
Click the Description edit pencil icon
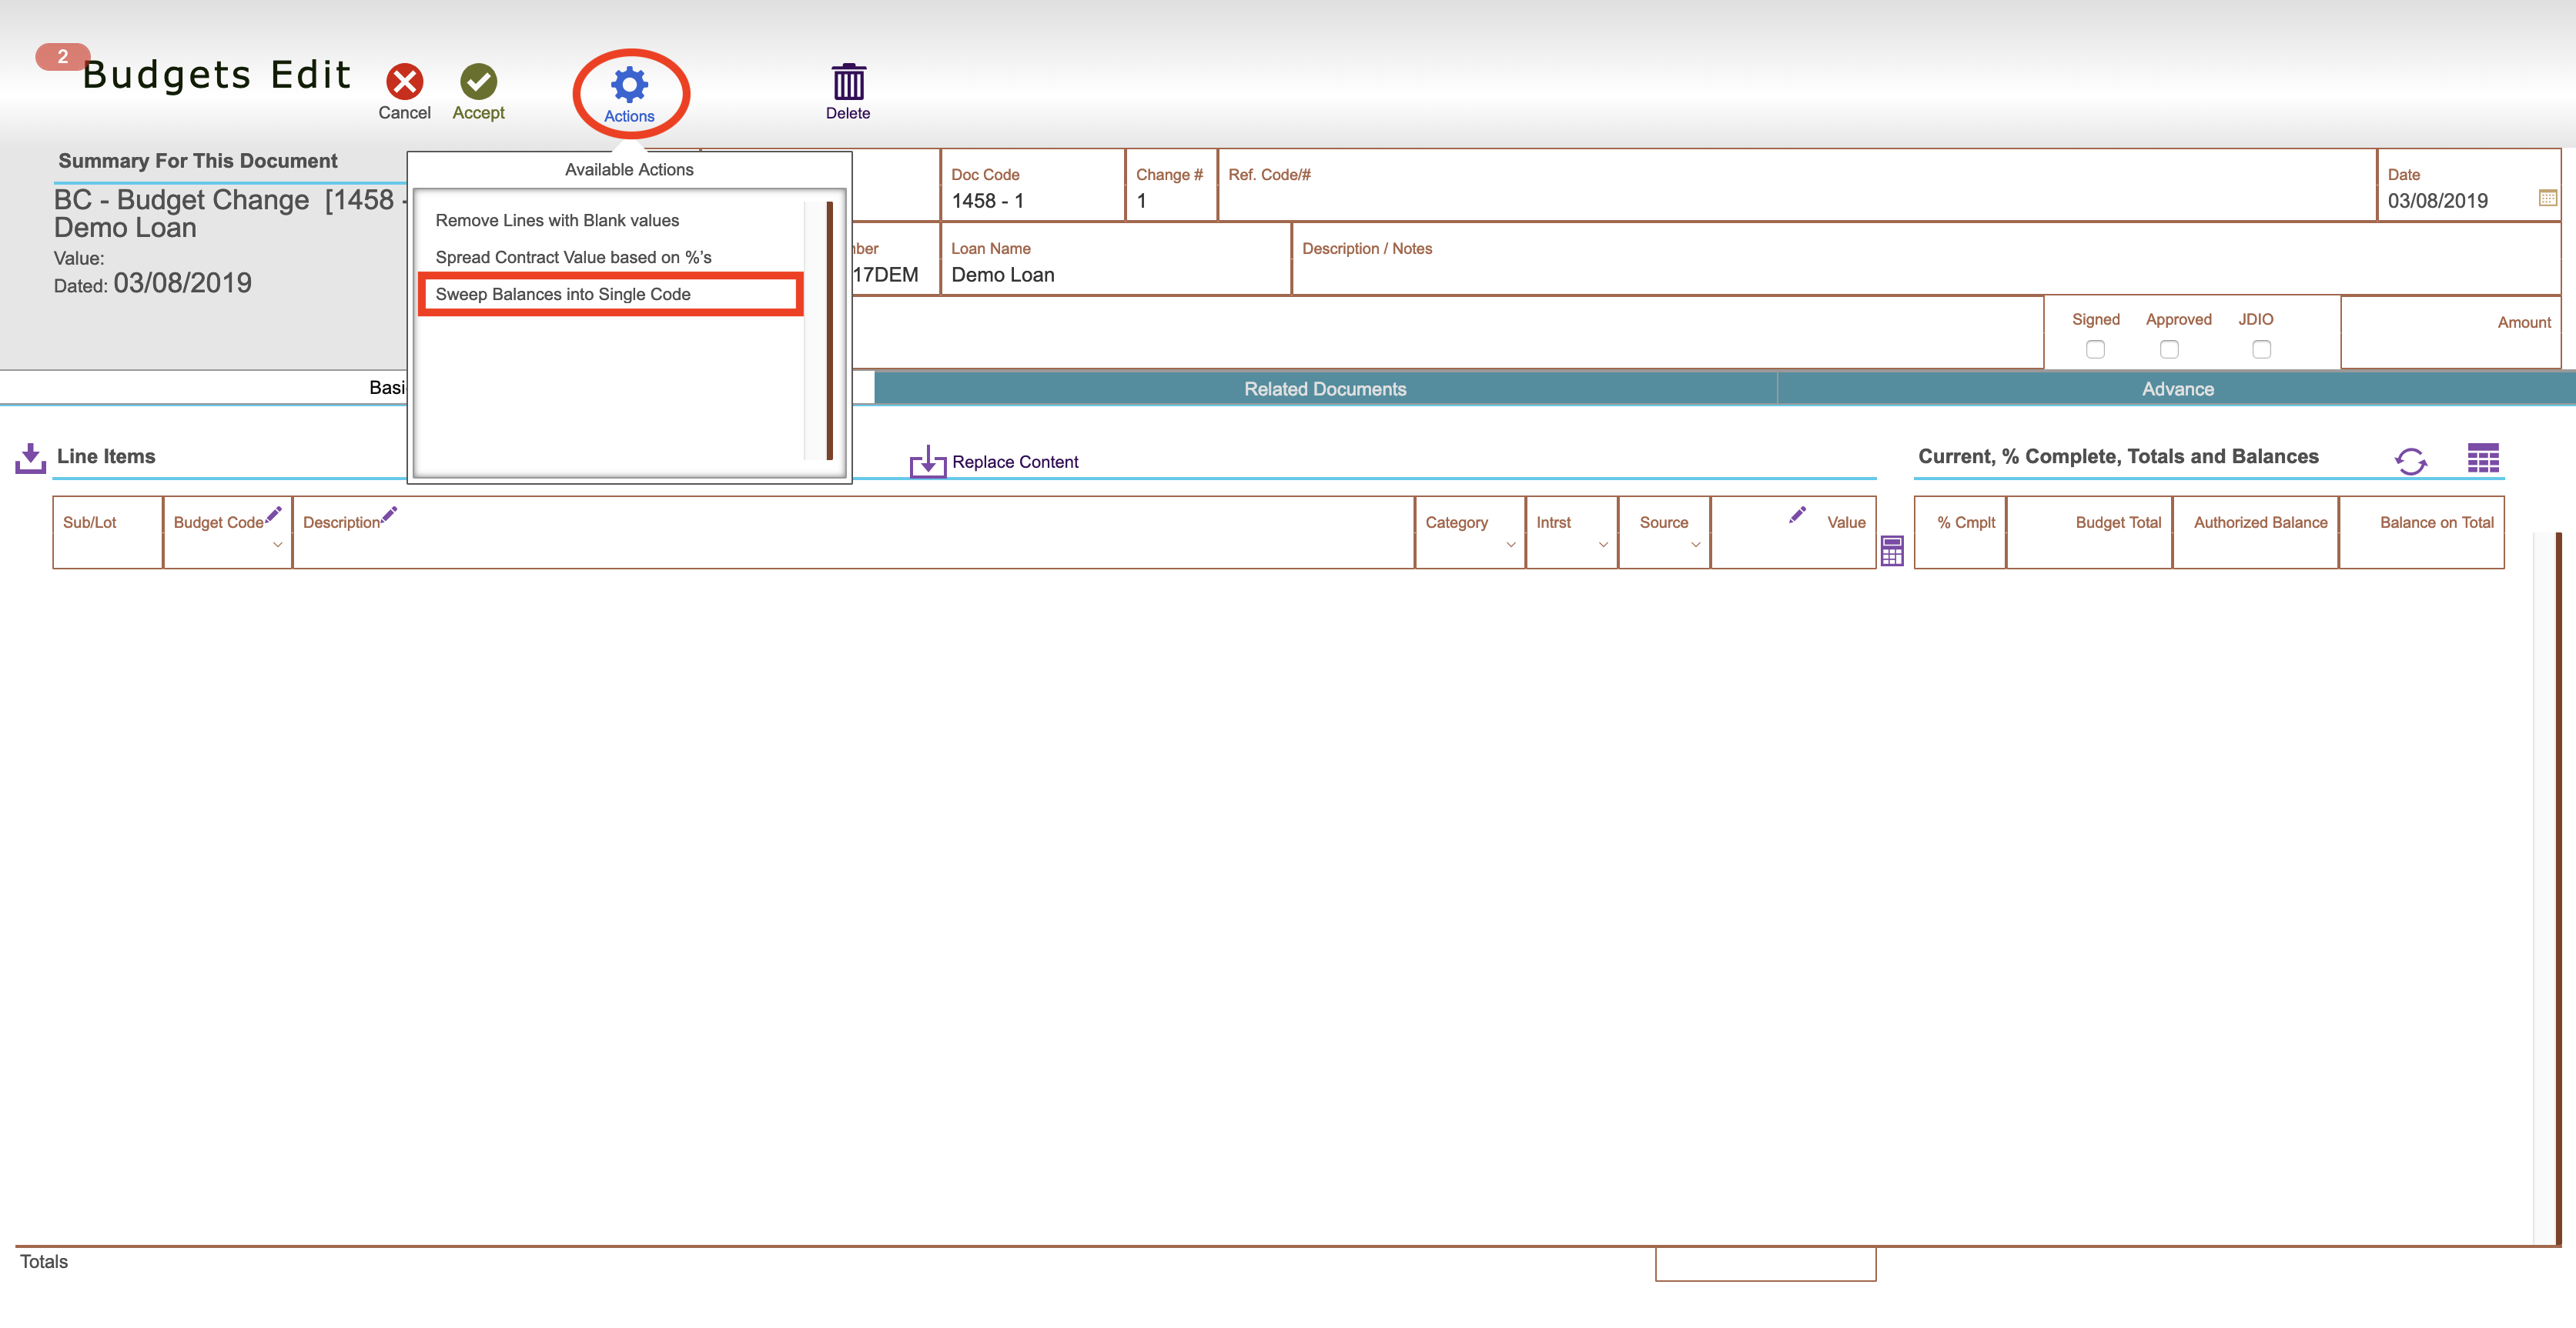[x=389, y=514]
